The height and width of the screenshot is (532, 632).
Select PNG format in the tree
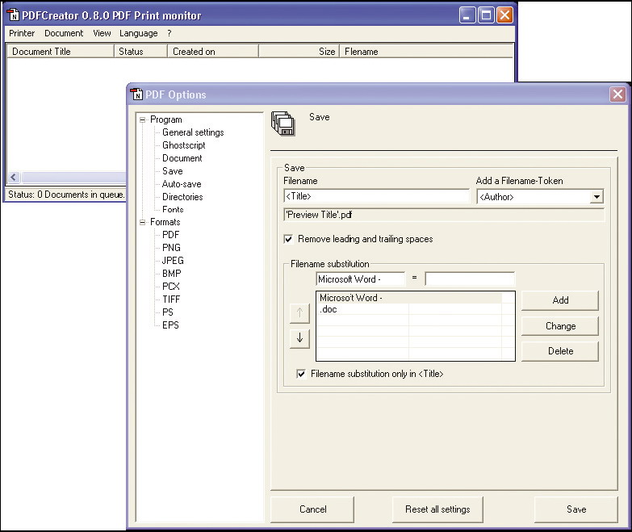coord(171,248)
